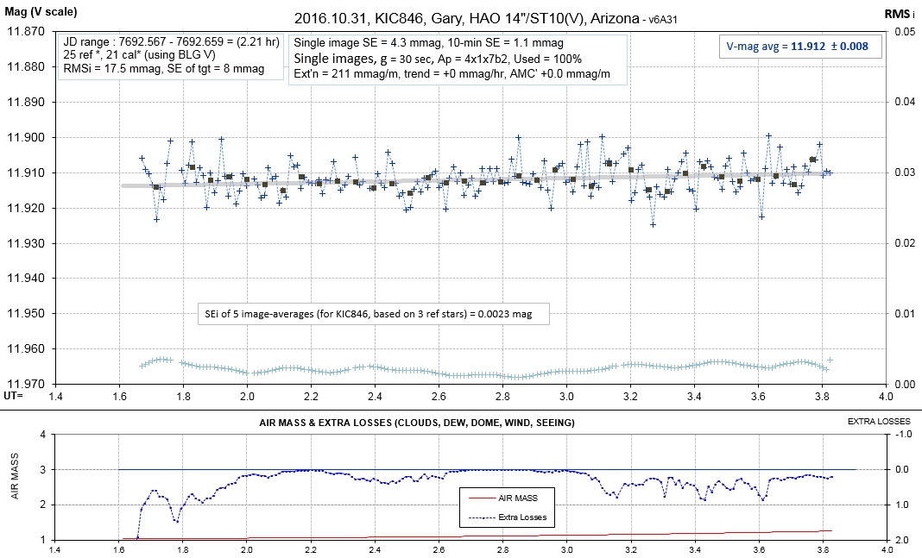Click the UT= axis label

[x=13, y=396]
